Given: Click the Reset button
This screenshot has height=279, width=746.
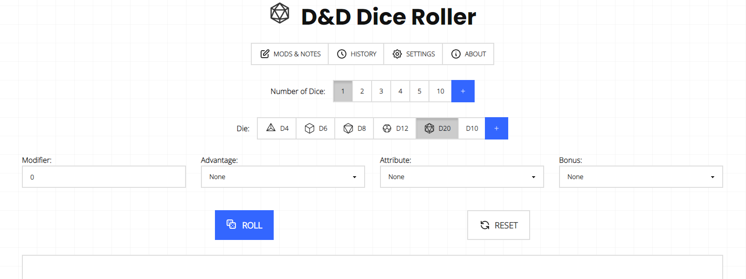Looking at the screenshot, I should 498,225.
